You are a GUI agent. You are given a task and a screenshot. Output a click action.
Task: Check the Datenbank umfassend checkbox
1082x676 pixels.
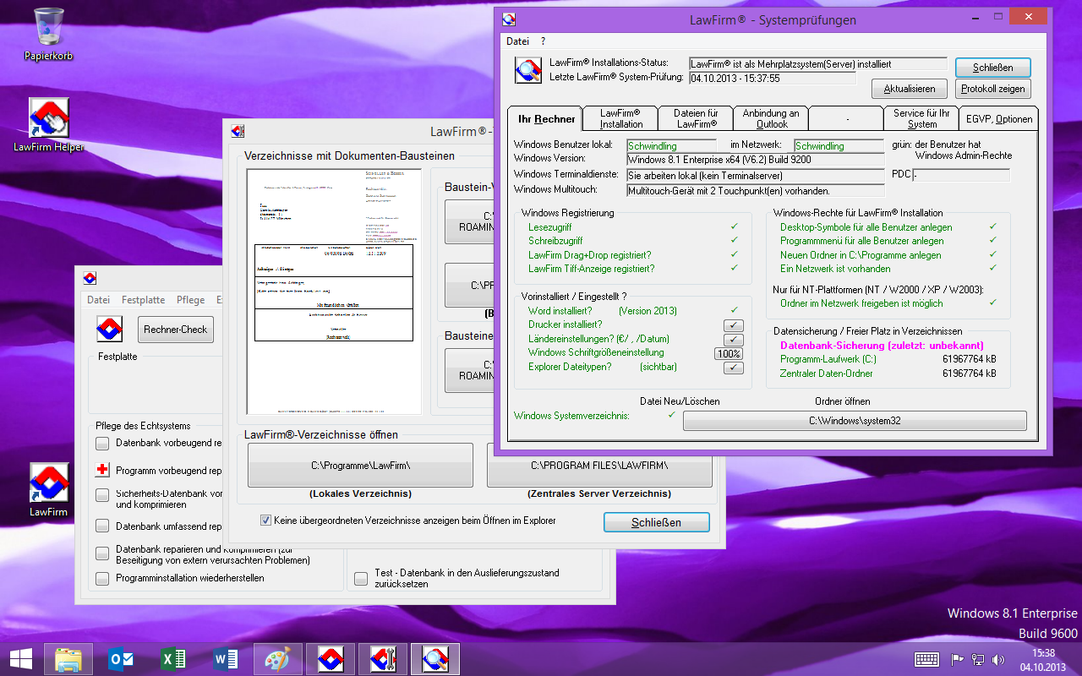point(102,526)
